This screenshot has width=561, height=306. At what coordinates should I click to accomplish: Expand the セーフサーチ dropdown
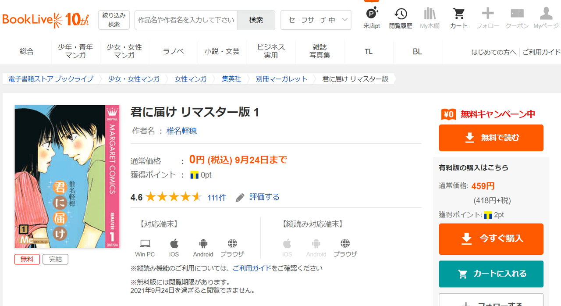point(316,20)
